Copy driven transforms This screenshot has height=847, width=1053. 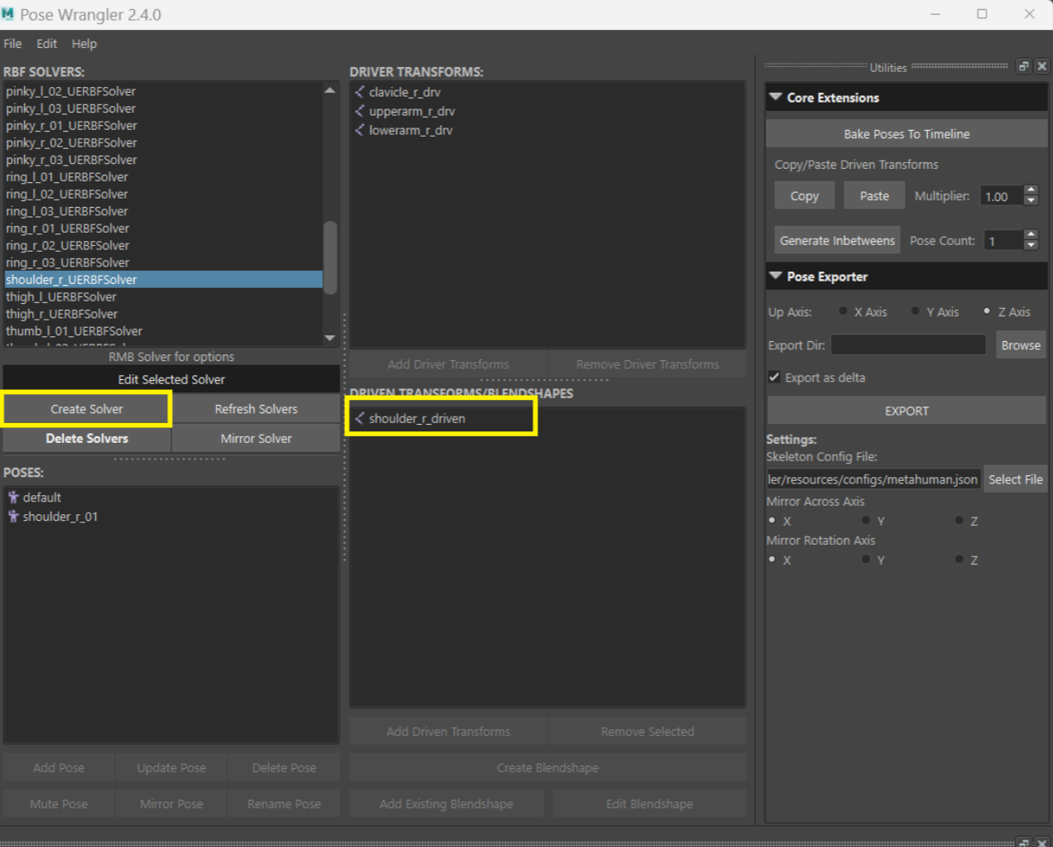805,196
